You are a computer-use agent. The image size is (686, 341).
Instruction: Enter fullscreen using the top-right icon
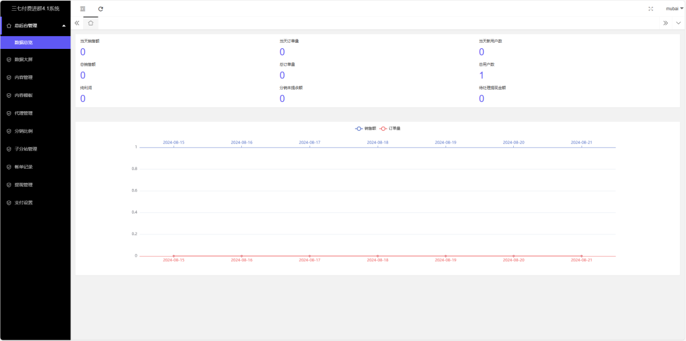(x=650, y=9)
